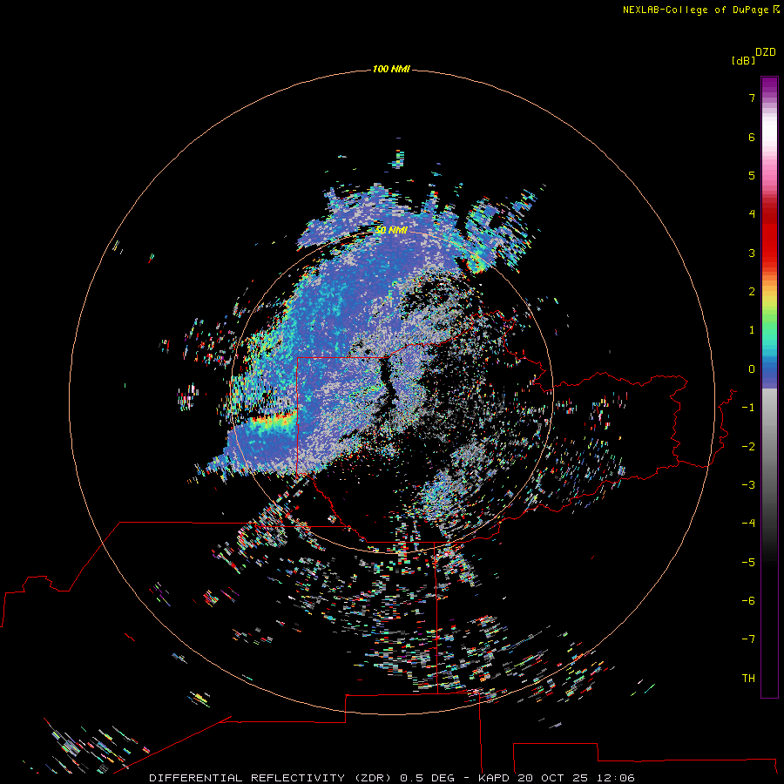Screen dimensions: 784x784
Task: Click the 6 value on color scale
Action: [x=752, y=137]
